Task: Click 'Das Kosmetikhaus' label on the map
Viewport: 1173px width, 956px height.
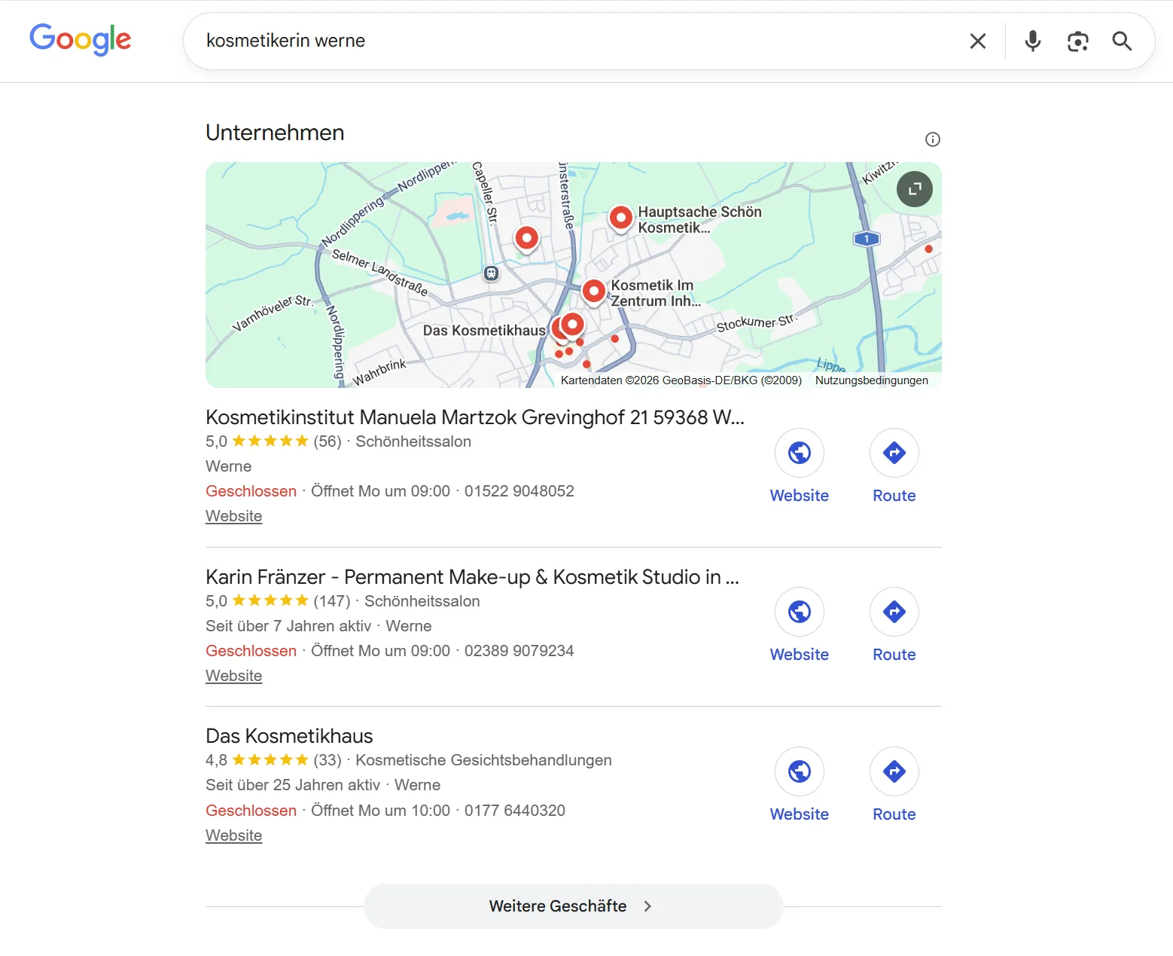Action: (484, 331)
